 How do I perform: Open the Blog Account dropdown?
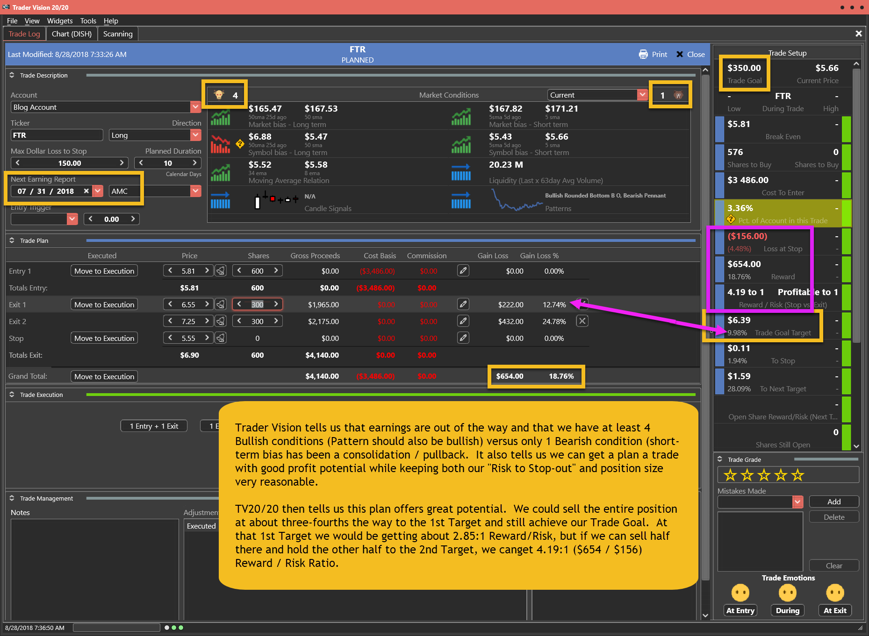click(x=195, y=107)
